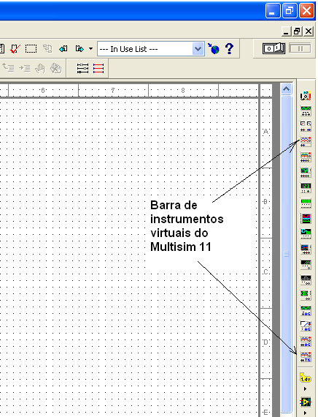The image size is (318, 417).
Task: Click the Forward Annotate to Ultiboard icon
Action: [x=79, y=49]
